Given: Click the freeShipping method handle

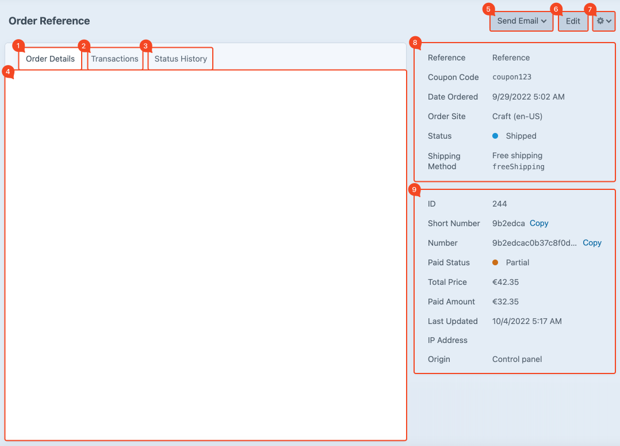Looking at the screenshot, I should (518, 167).
